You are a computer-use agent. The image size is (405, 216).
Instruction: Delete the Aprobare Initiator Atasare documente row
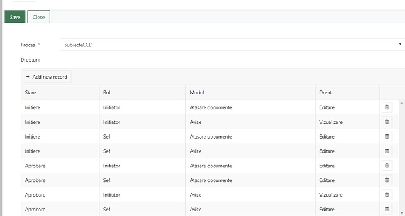387,166
